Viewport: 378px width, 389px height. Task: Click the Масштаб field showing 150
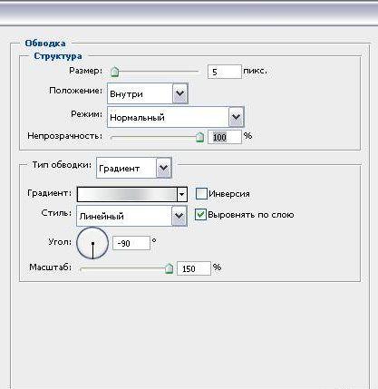[194, 268]
